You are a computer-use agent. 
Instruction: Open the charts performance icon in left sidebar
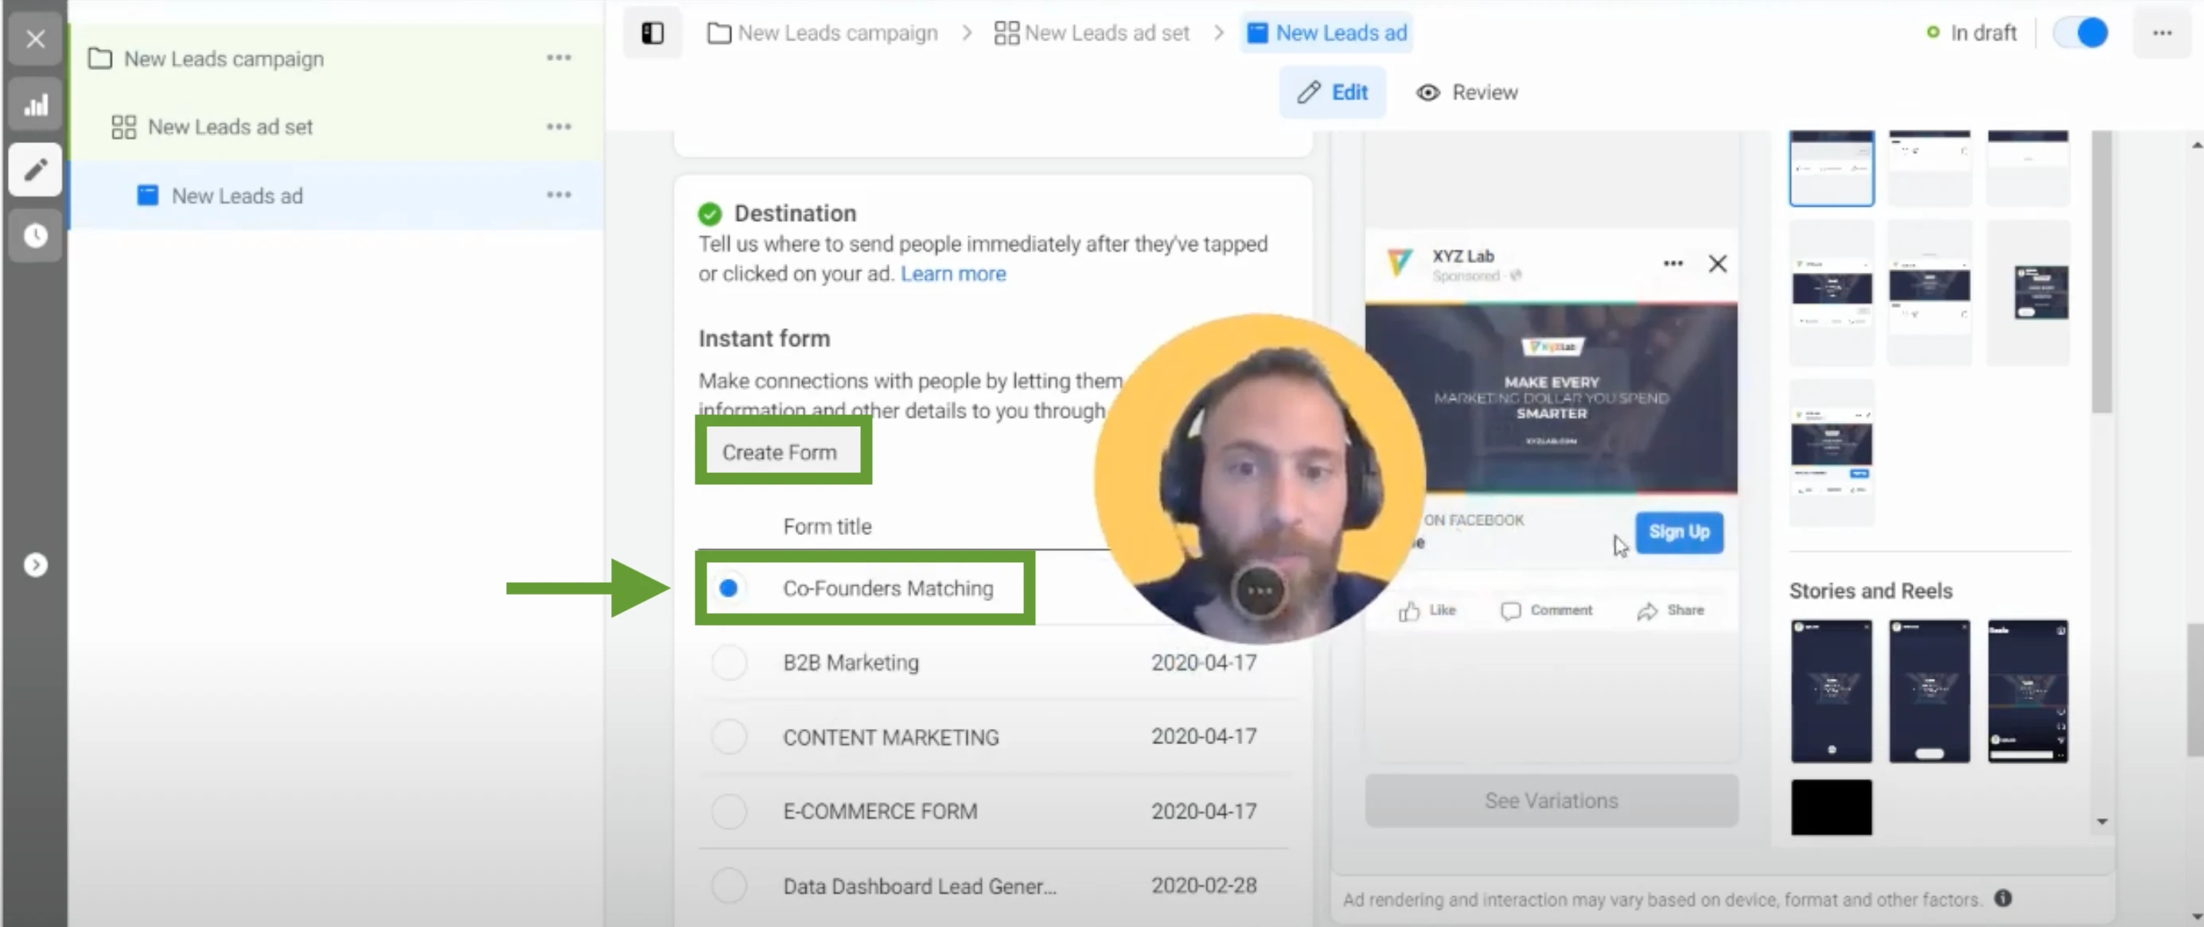coord(35,103)
